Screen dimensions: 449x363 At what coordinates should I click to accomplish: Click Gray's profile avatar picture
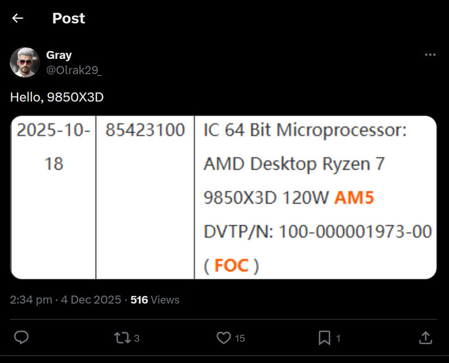25,62
